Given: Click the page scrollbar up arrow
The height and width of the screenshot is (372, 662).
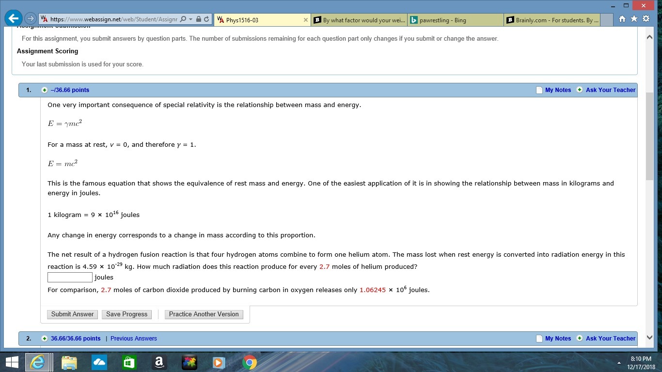Looking at the screenshot, I should coord(649,37).
